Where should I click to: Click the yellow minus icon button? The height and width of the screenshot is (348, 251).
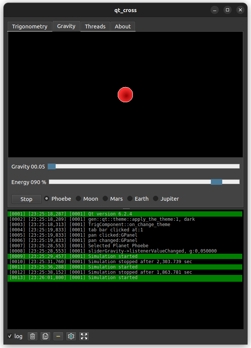click(x=58, y=336)
